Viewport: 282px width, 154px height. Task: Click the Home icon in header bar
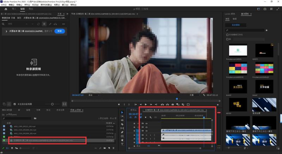point(6,9)
